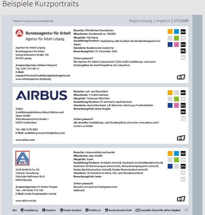
Task: Click the greyed PR badge in the ALDI card
Action: pos(183,173)
